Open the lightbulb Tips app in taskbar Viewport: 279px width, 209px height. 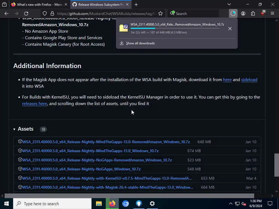(139, 204)
